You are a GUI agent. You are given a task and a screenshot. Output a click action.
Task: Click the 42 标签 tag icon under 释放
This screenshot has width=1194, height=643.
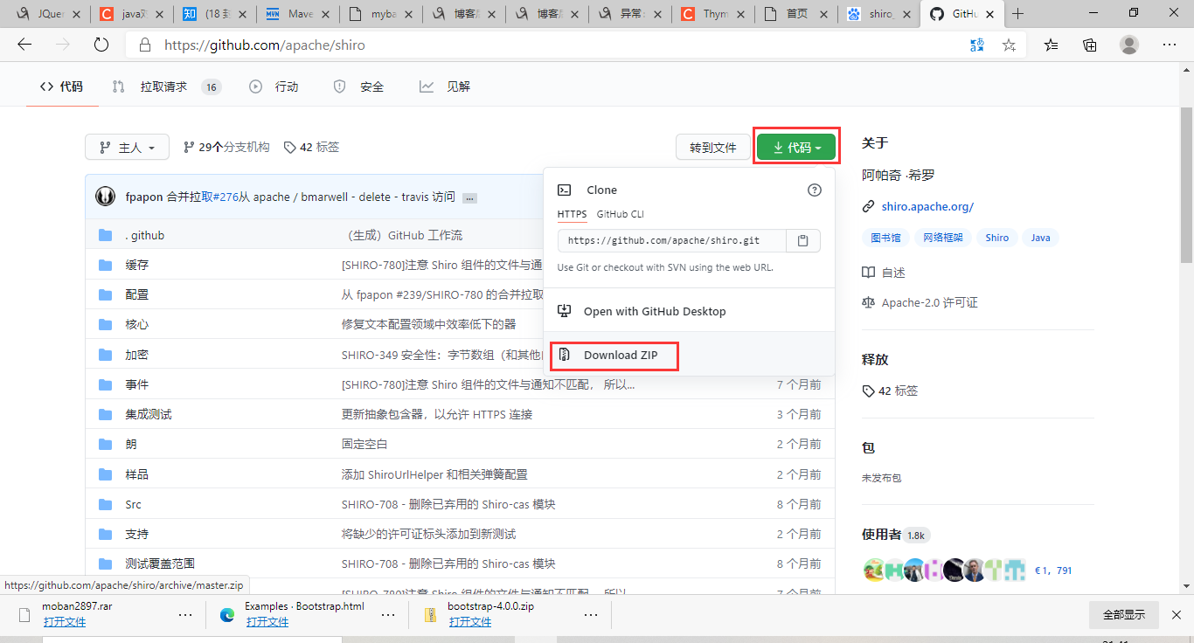[x=868, y=391]
